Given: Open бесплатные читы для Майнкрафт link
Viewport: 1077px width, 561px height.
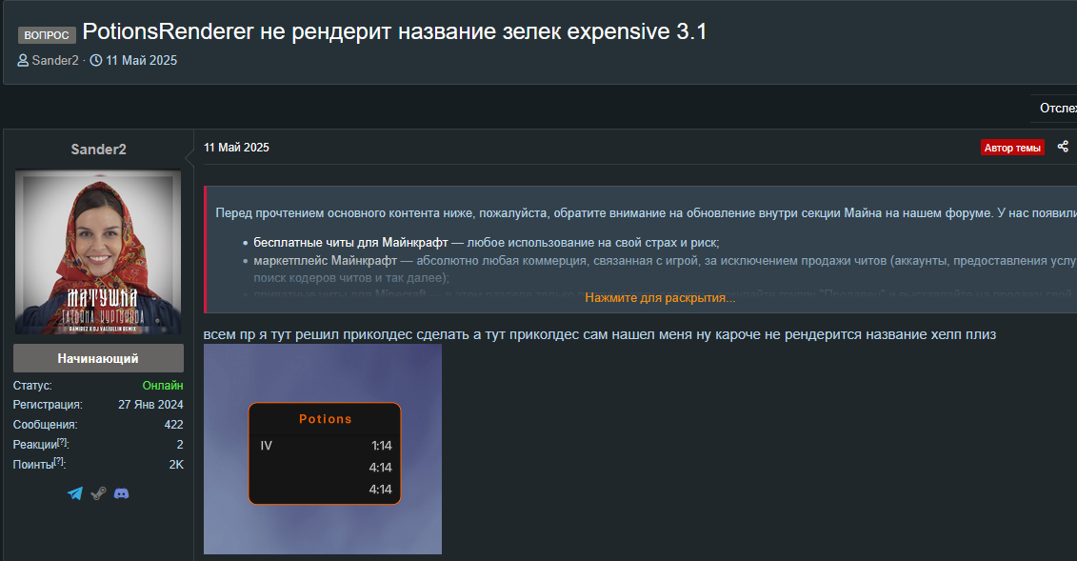Looking at the screenshot, I should [350, 242].
